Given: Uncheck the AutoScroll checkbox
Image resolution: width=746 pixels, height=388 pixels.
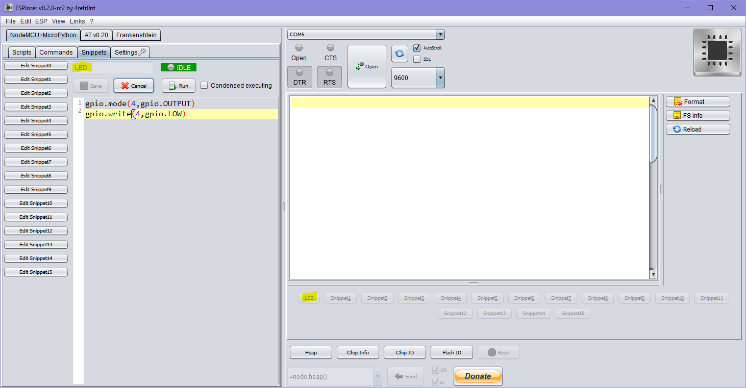Looking at the screenshot, I should pos(417,48).
